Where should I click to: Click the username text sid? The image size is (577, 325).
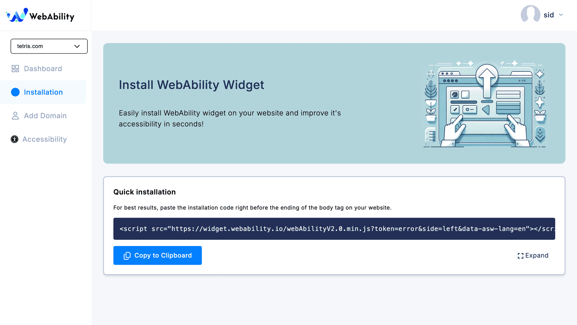point(548,15)
